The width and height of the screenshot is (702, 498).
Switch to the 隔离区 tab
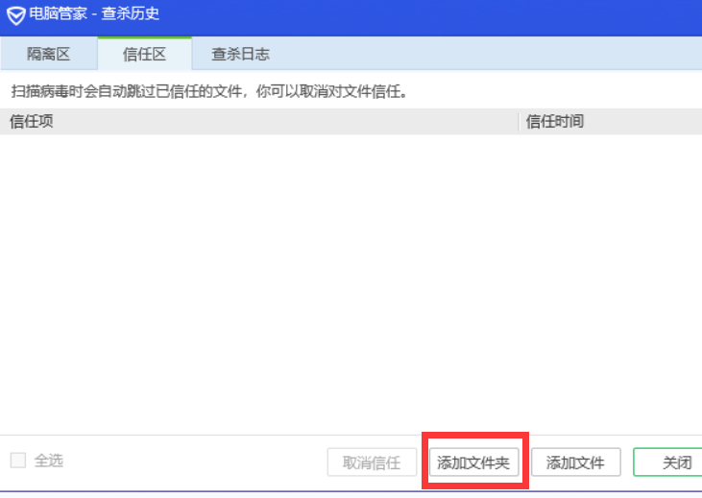(49, 54)
